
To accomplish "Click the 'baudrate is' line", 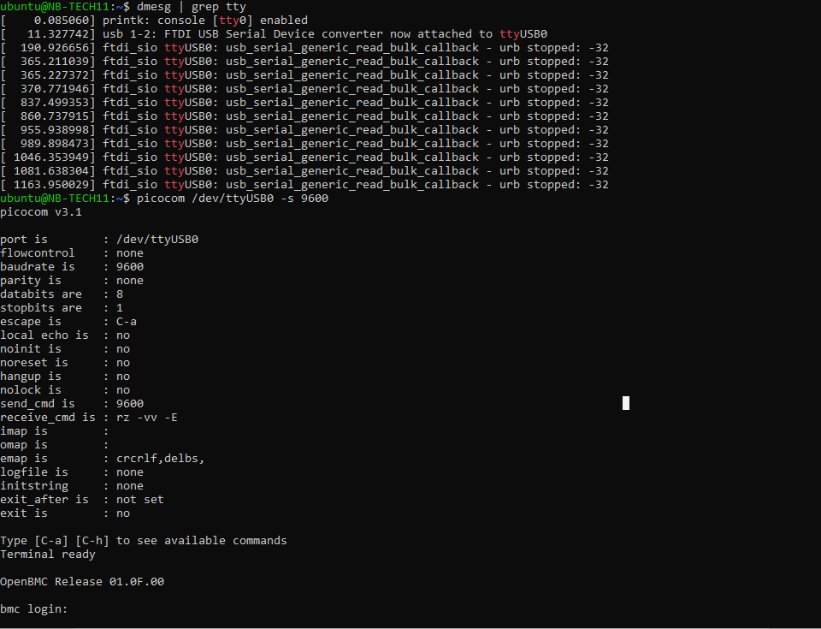I will [x=72, y=267].
